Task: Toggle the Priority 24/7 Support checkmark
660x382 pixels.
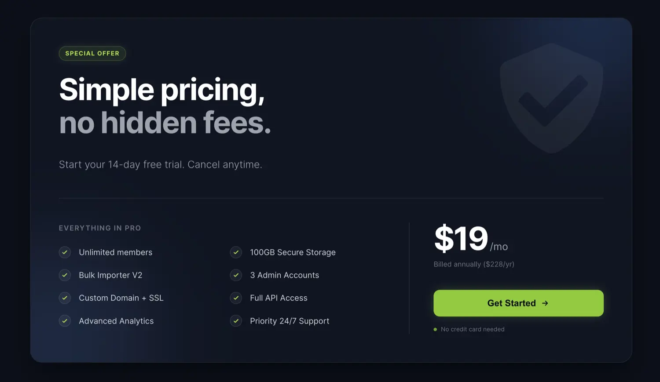Action: click(x=236, y=321)
